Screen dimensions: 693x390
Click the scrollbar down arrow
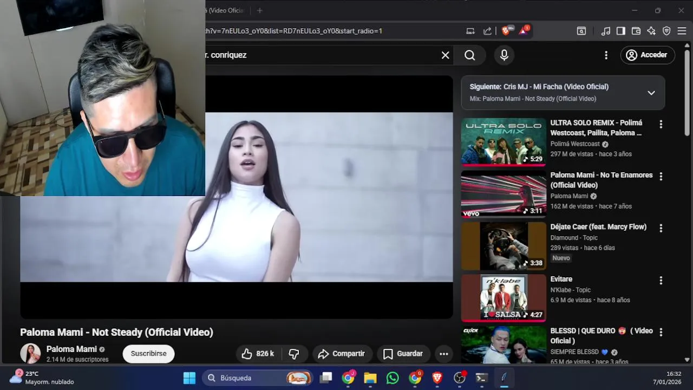[687, 360]
